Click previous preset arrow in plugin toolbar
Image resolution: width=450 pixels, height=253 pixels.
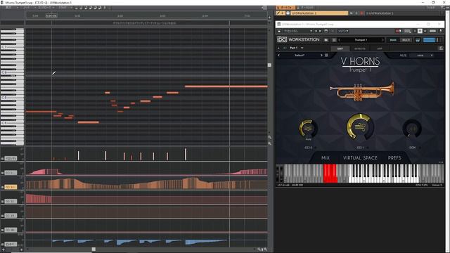click(316, 31)
